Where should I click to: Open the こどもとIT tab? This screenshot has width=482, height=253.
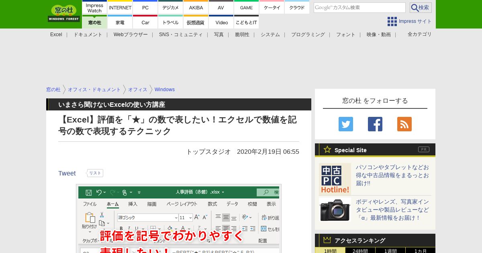coord(247,22)
